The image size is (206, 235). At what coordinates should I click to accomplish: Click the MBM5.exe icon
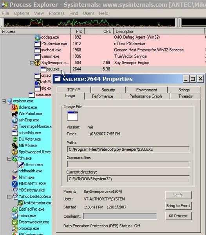(x=14, y=146)
